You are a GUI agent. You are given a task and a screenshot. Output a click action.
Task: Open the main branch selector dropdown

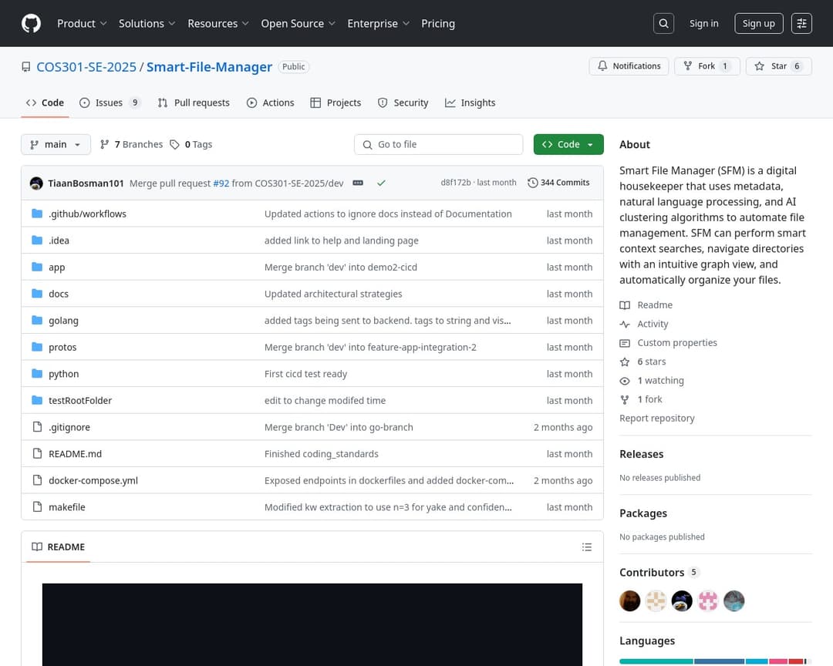tap(56, 144)
